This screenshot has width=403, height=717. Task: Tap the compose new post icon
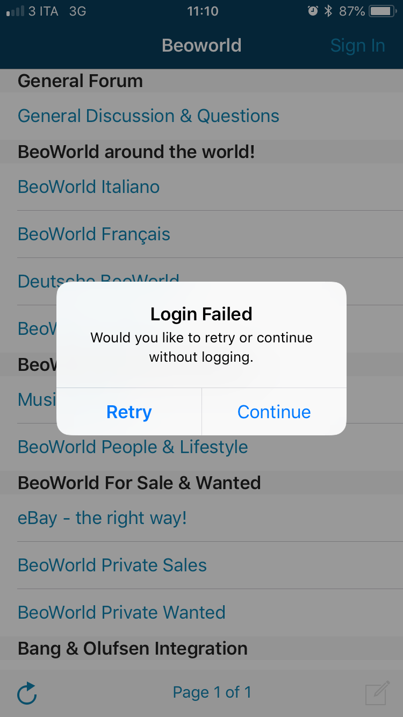(377, 692)
